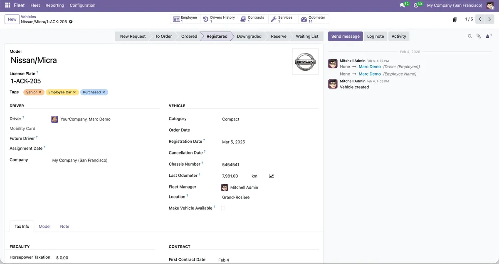Viewport: 499px width, 264px height.
Task: Open the gear actions menu next to Nissan/Micra/1-ACK-205
Action: [71, 22]
